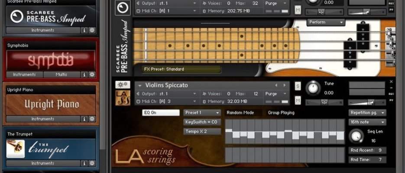Toggle the KeySwitch = C0 button

[202, 122]
